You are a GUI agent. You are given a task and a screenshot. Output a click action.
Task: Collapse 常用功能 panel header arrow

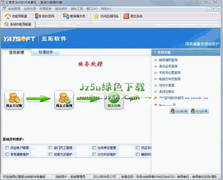[155, 52]
